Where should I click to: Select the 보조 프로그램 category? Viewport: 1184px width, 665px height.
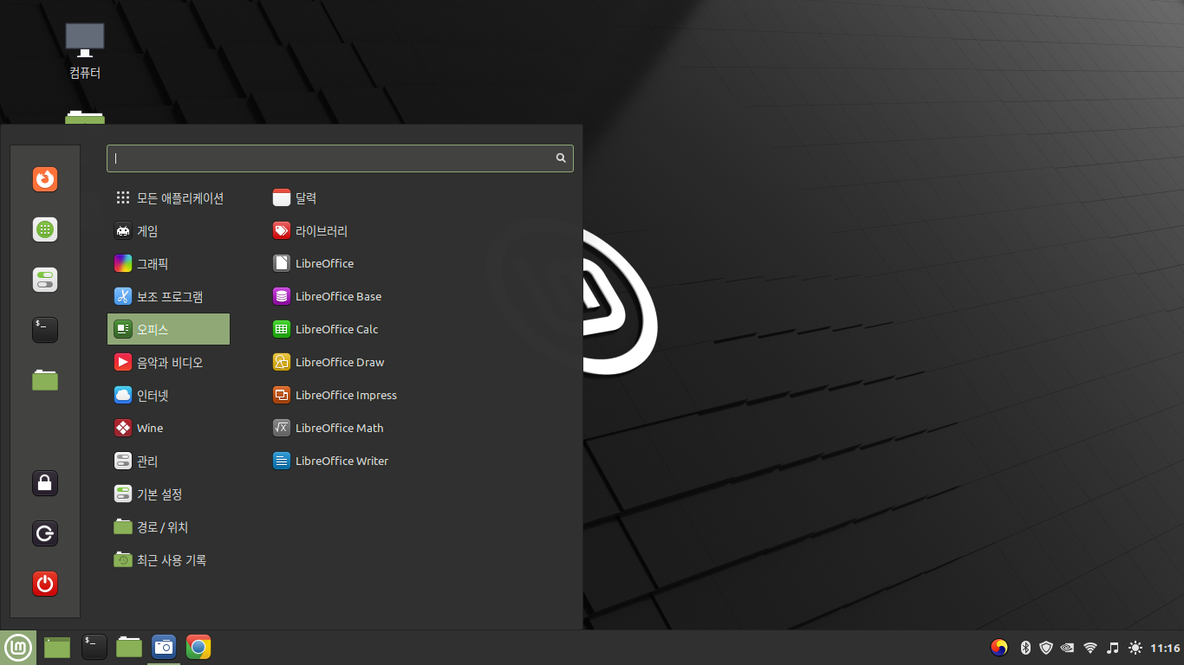(168, 297)
